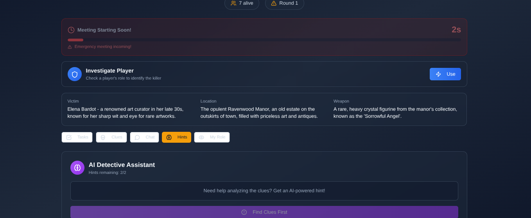
Task: Click the blue shield Investigate Player icon
Action: click(x=75, y=74)
